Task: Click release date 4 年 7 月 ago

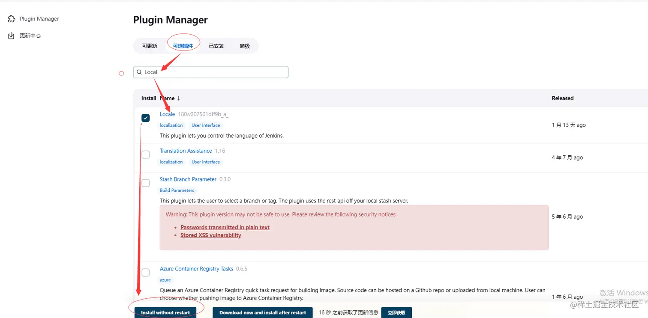Action: pyautogui.click(x=567, y=158)
